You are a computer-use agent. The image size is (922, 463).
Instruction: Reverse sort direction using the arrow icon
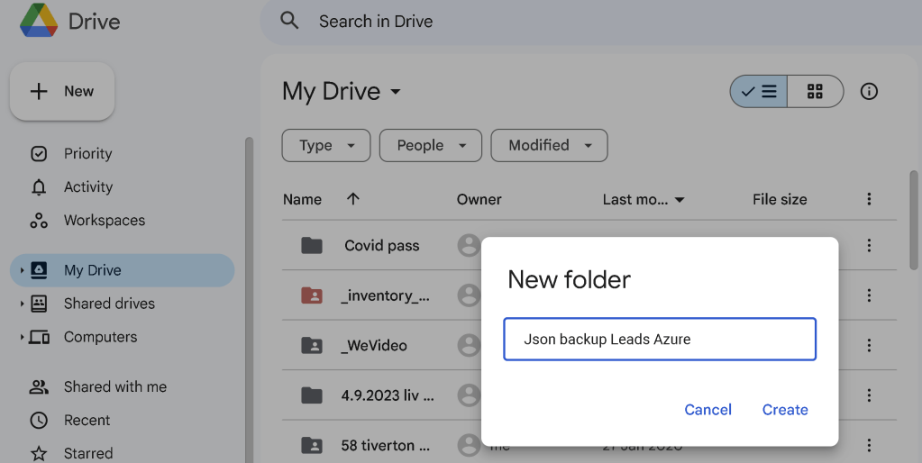pos(353,199)
